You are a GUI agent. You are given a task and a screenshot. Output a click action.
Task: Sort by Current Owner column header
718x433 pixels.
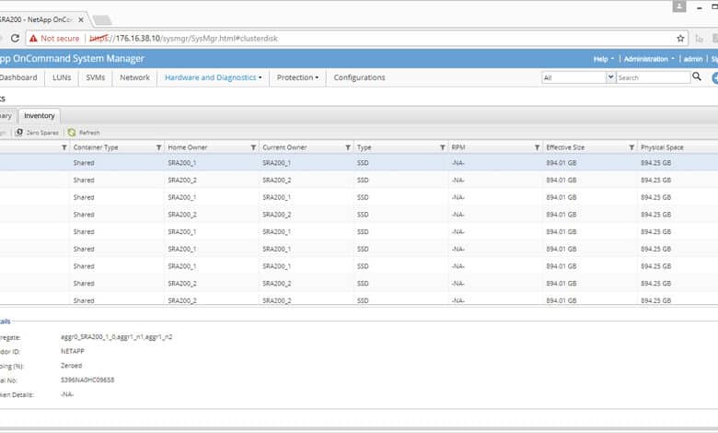point(284,147)
